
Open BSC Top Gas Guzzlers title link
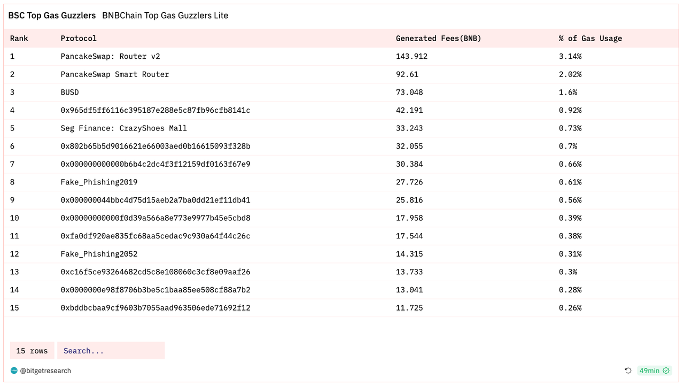(x=52, y=16)
